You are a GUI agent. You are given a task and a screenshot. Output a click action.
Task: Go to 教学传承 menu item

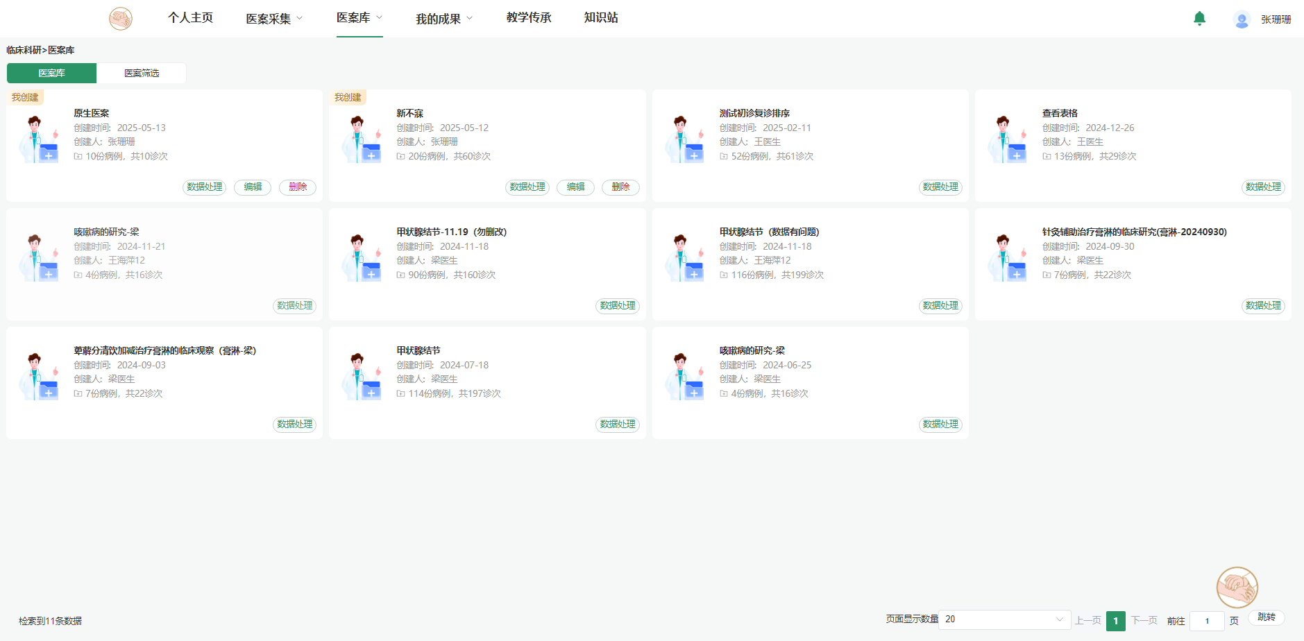click(x=529, y=18)
